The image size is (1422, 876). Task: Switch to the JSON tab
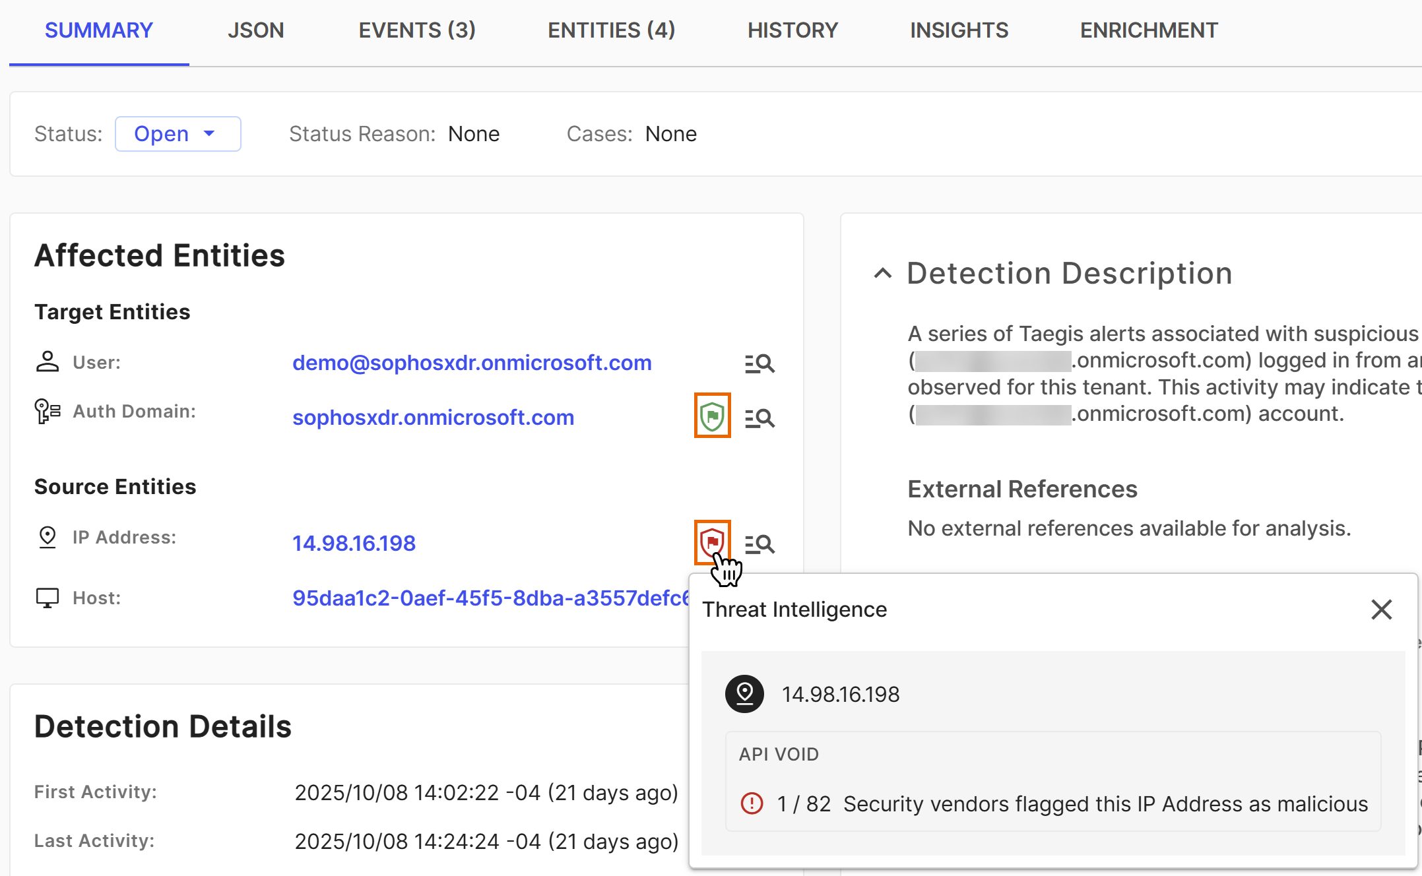tap(256, 30)
